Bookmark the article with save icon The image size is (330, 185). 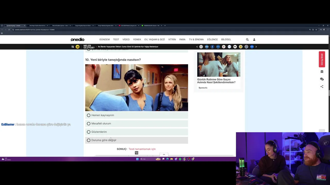click(x=322, y=72)
